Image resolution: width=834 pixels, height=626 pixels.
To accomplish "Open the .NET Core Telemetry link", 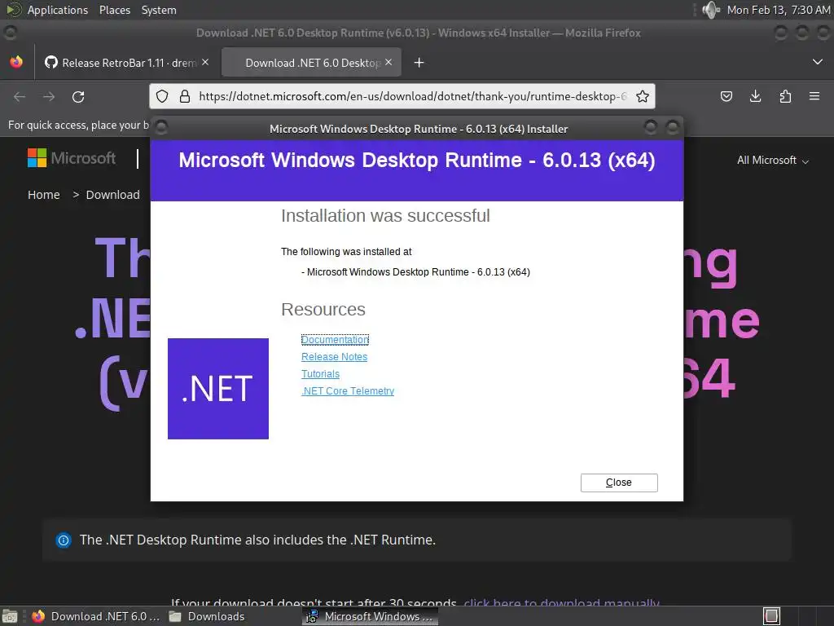I will (347, 390).
